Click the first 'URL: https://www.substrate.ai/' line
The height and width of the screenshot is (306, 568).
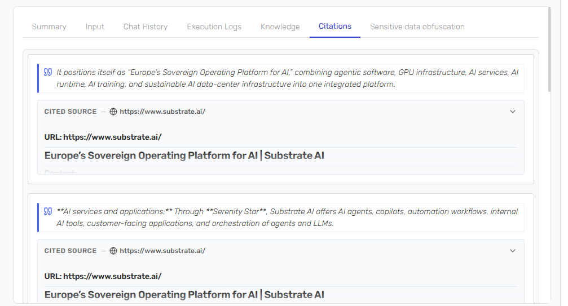[103, 138]
